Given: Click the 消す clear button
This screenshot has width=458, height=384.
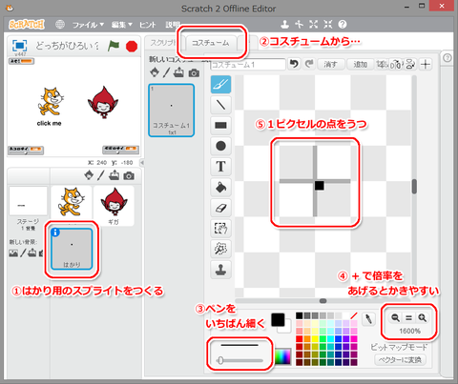Looking at the screenshot, I should click(x=331, y=65).
